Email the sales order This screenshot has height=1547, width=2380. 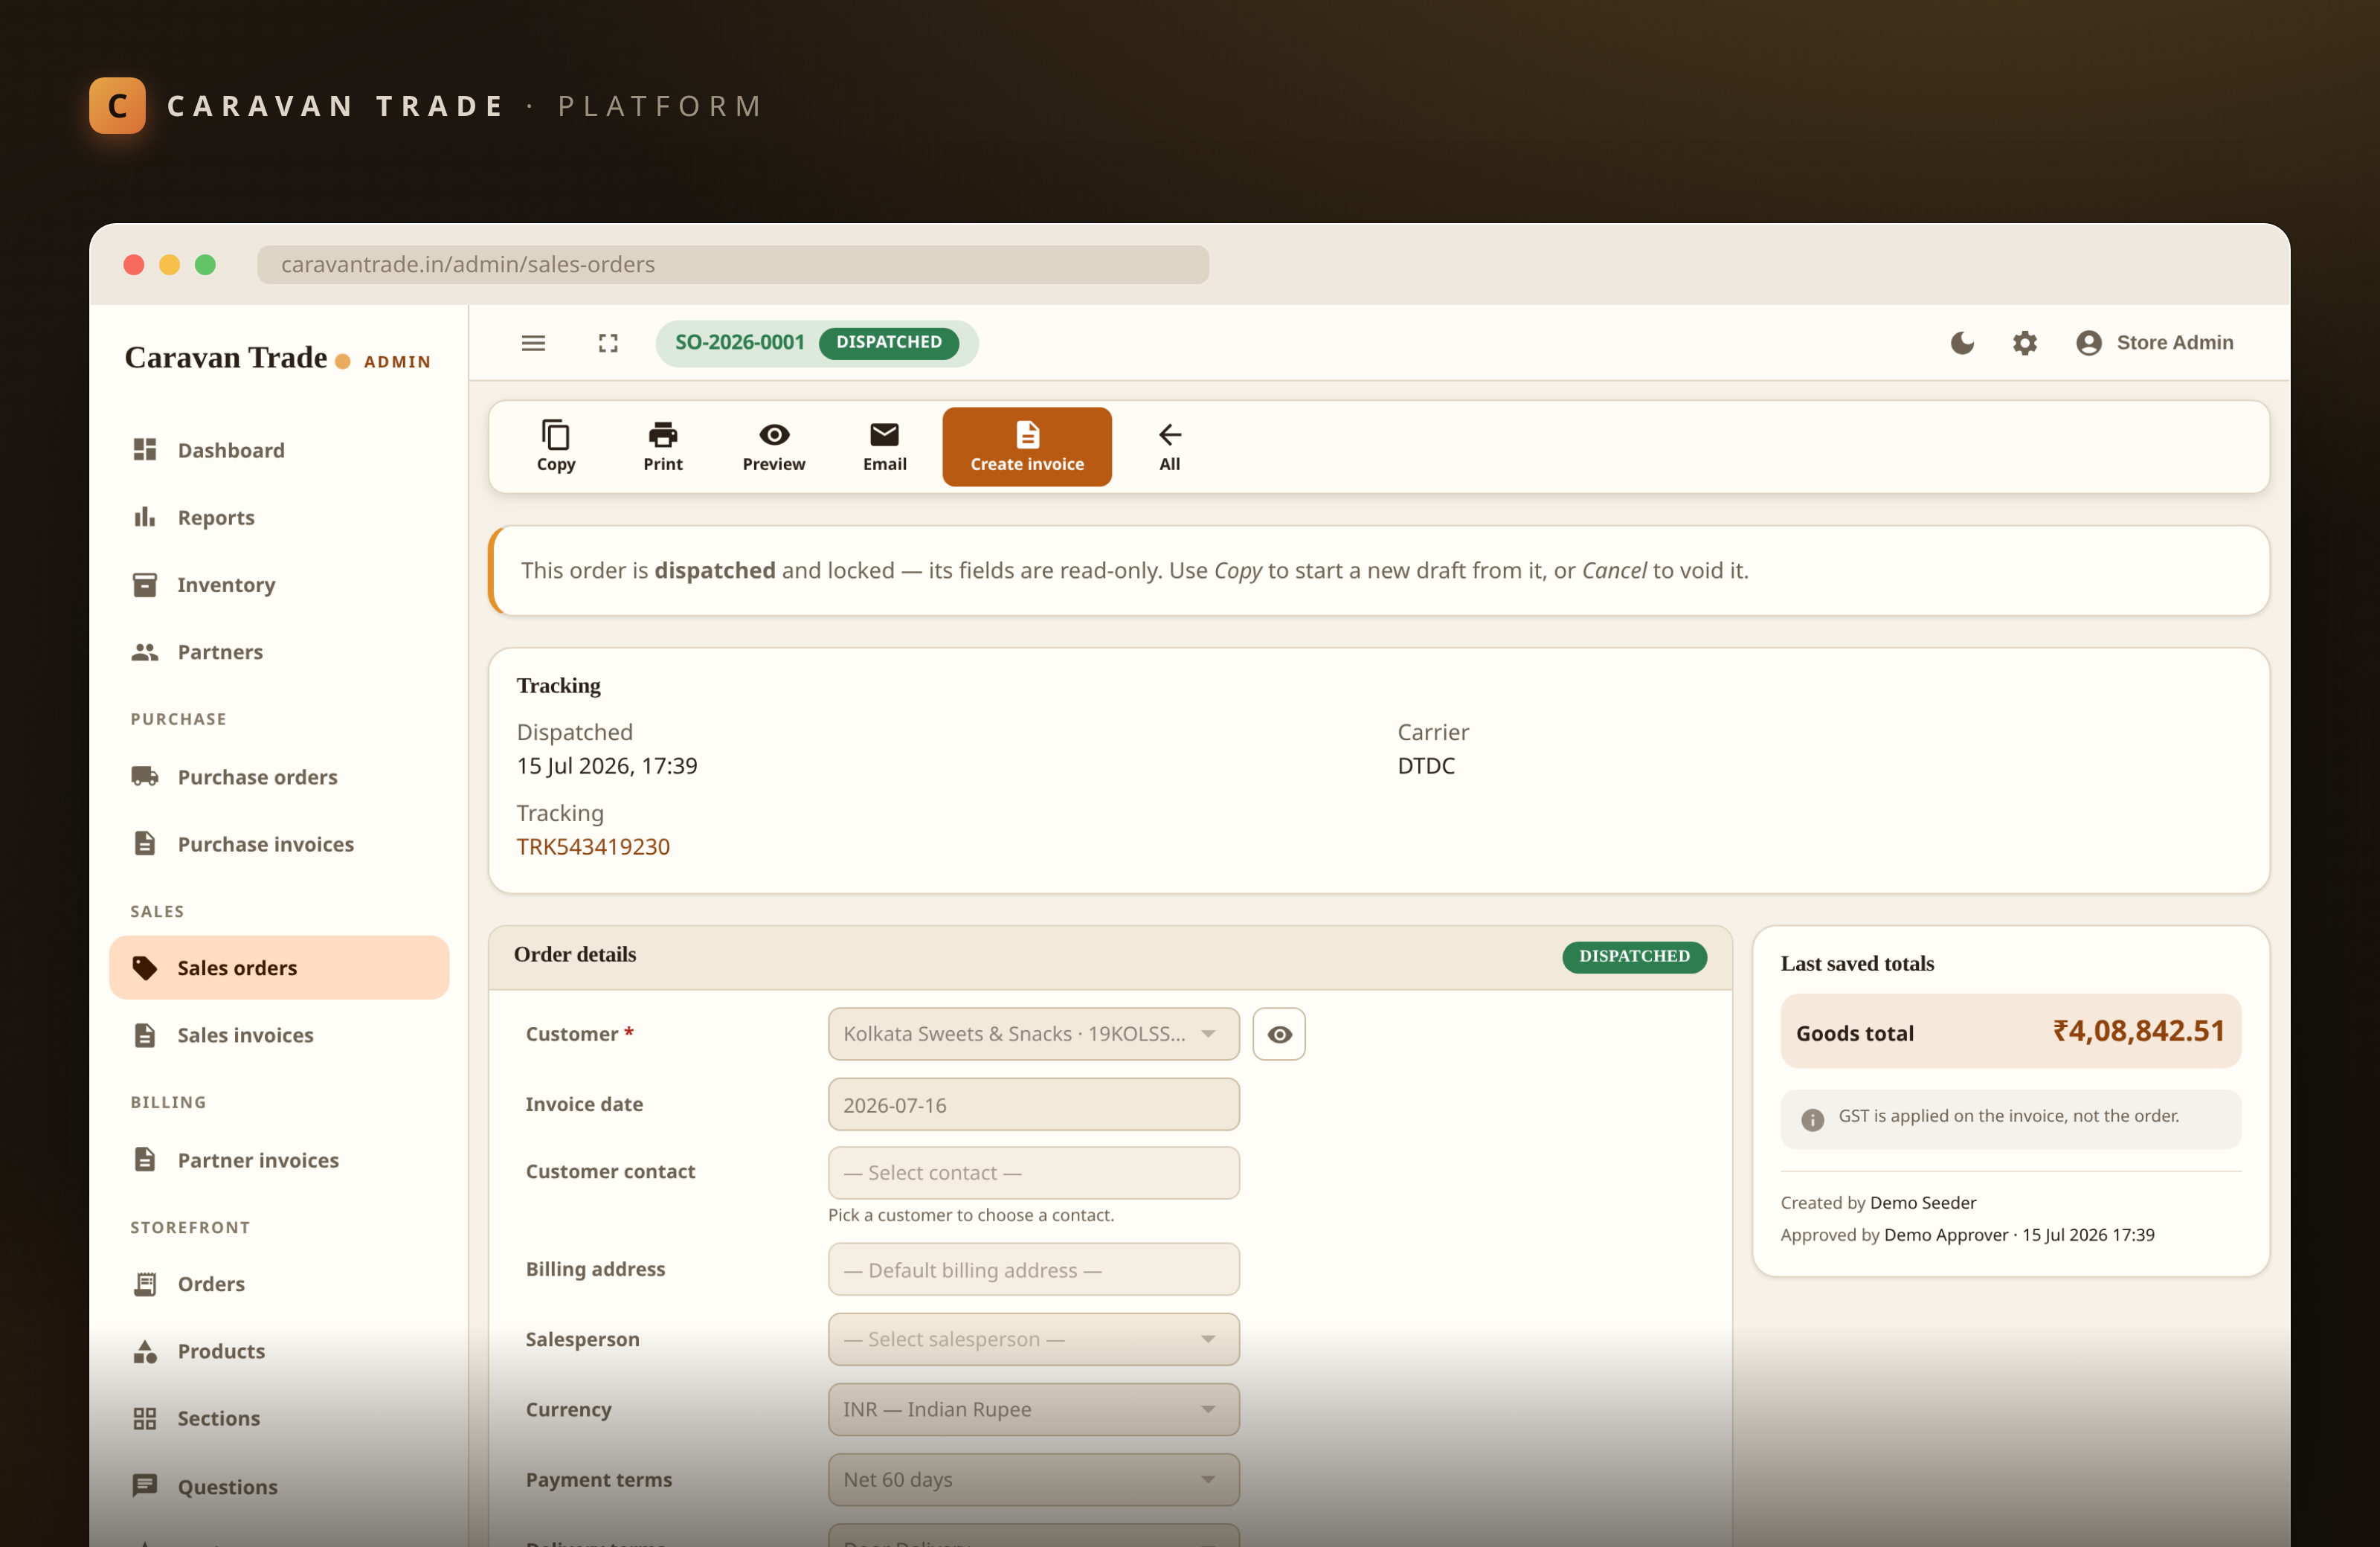point(885,446)
